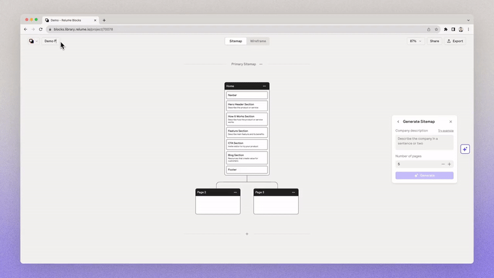Open Page 3 options menu
This screenshot has height=278, width=494.
click(x=293, y=193)
